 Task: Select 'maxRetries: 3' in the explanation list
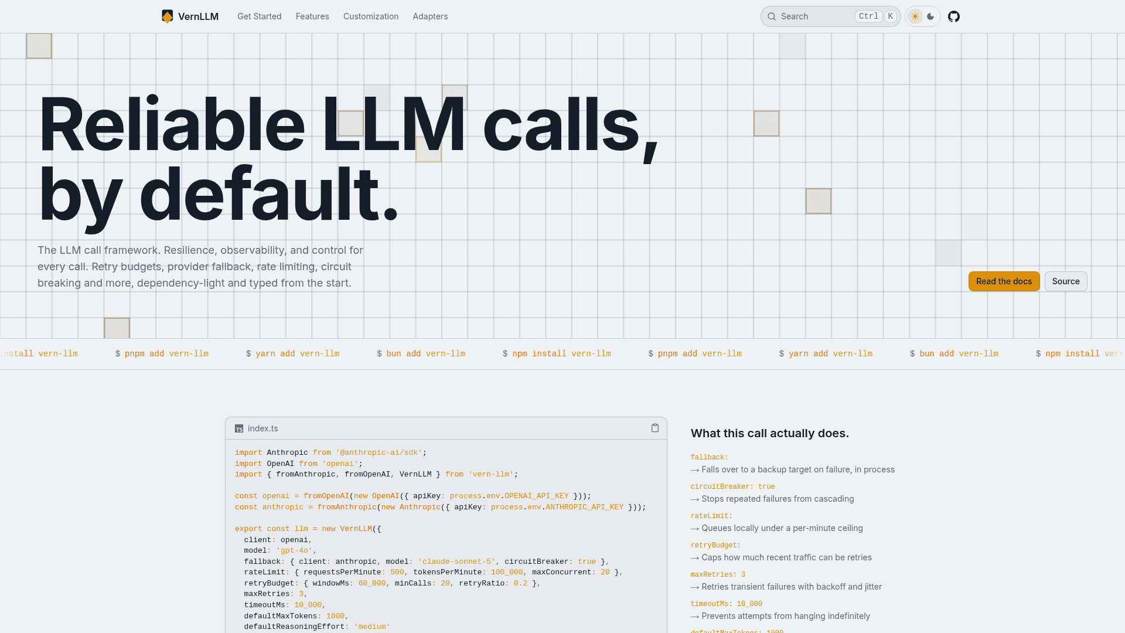point(718,574)
